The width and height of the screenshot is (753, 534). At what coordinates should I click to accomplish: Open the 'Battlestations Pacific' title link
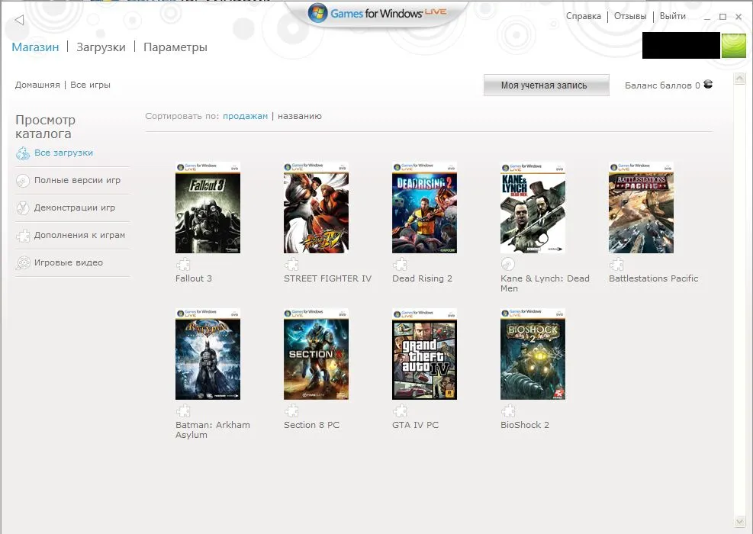pos(654,278)
